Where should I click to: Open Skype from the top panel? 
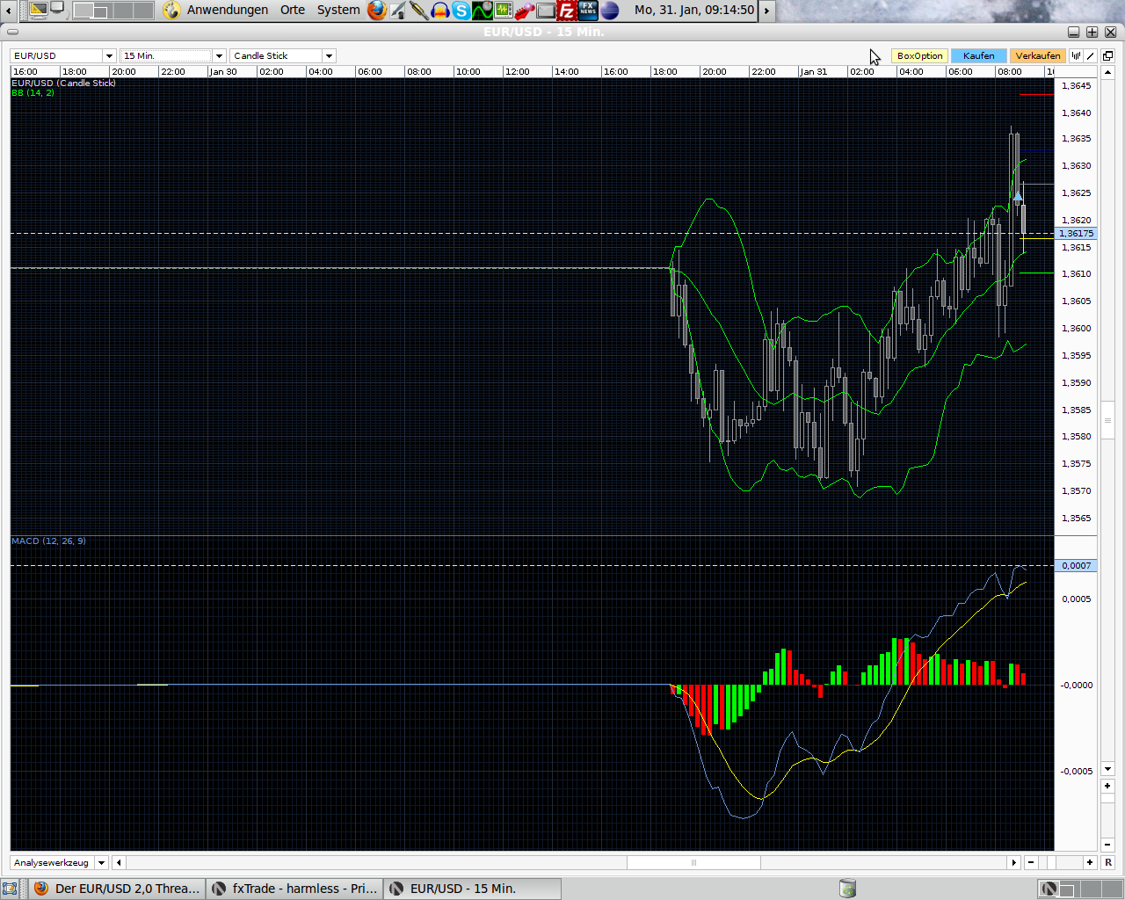tap(459, 11)
